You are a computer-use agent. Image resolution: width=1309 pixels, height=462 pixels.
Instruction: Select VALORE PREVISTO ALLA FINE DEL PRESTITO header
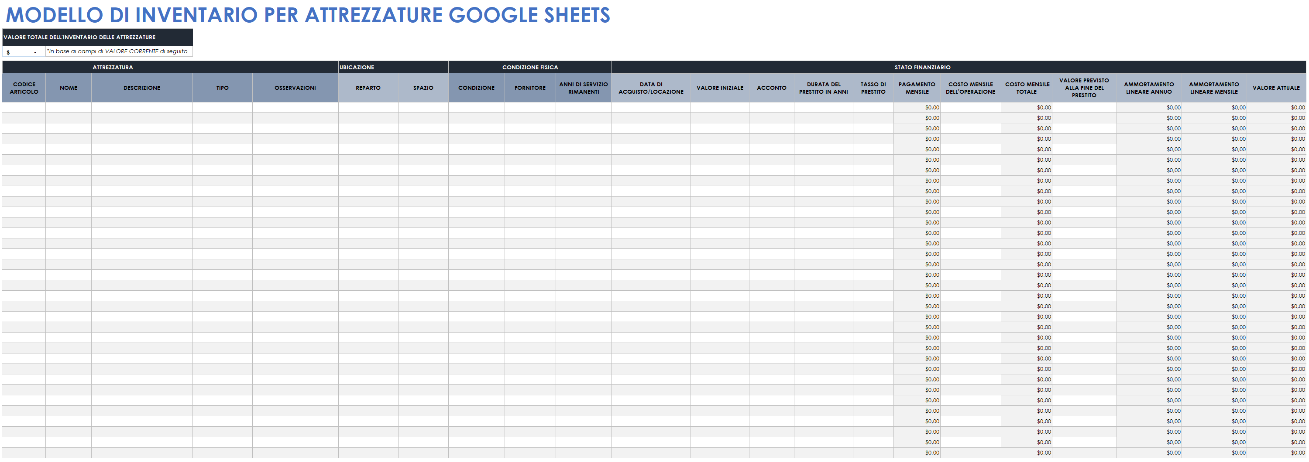click(1084, 88)
